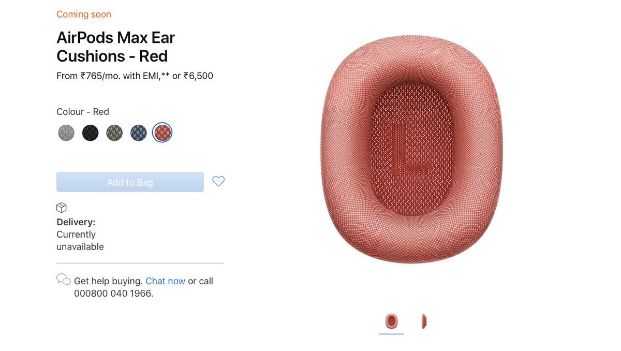Select the Red ear cushion swatch
The width and height of the screenshot is (621, 351).
(x=162, y=133)
